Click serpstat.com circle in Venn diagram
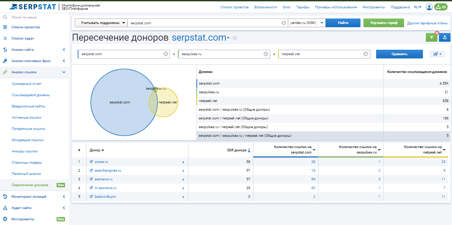Screen dimensions: 452x225 pos(123,102)
